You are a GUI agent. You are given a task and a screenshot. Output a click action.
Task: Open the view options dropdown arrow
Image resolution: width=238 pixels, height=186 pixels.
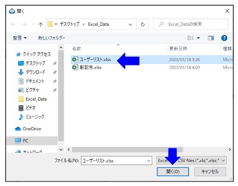pos(198,38)
